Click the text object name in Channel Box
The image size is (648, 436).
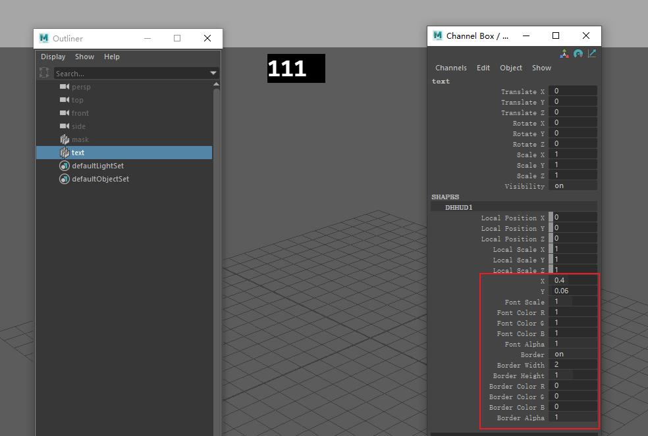tap(441, 82)
